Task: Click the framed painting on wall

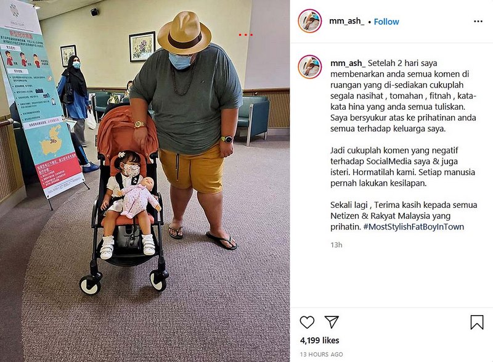Action: coord(142,46)
